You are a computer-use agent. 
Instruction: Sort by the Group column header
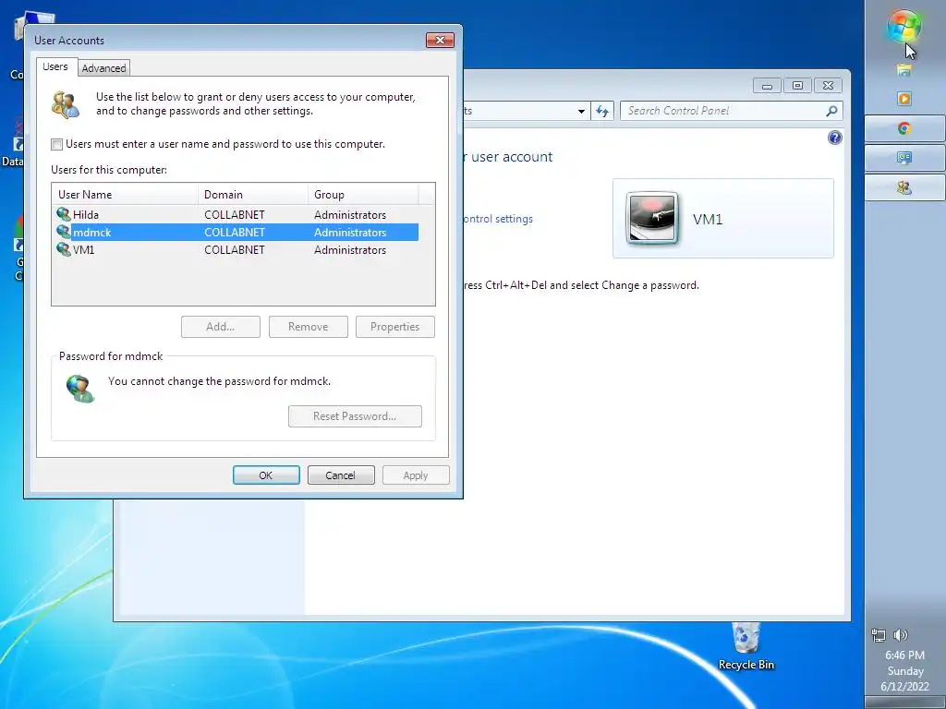point(363,194)
